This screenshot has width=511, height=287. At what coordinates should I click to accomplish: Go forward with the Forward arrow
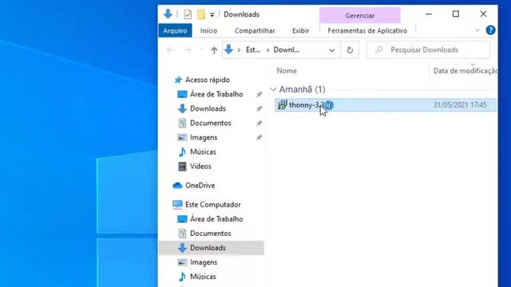pyautogui.click(x=188, y=49)
